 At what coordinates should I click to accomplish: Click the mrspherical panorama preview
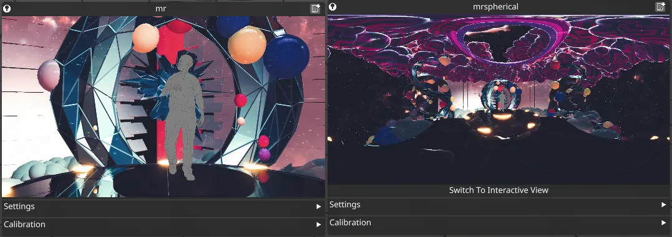coord(499,100)
